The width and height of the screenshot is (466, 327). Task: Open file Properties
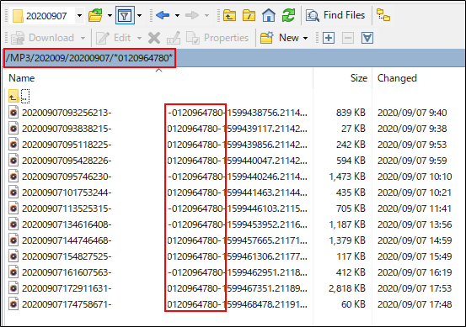(217, 38)
